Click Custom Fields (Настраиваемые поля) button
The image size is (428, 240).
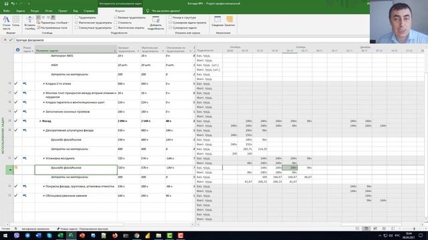[x=52, y=27]
